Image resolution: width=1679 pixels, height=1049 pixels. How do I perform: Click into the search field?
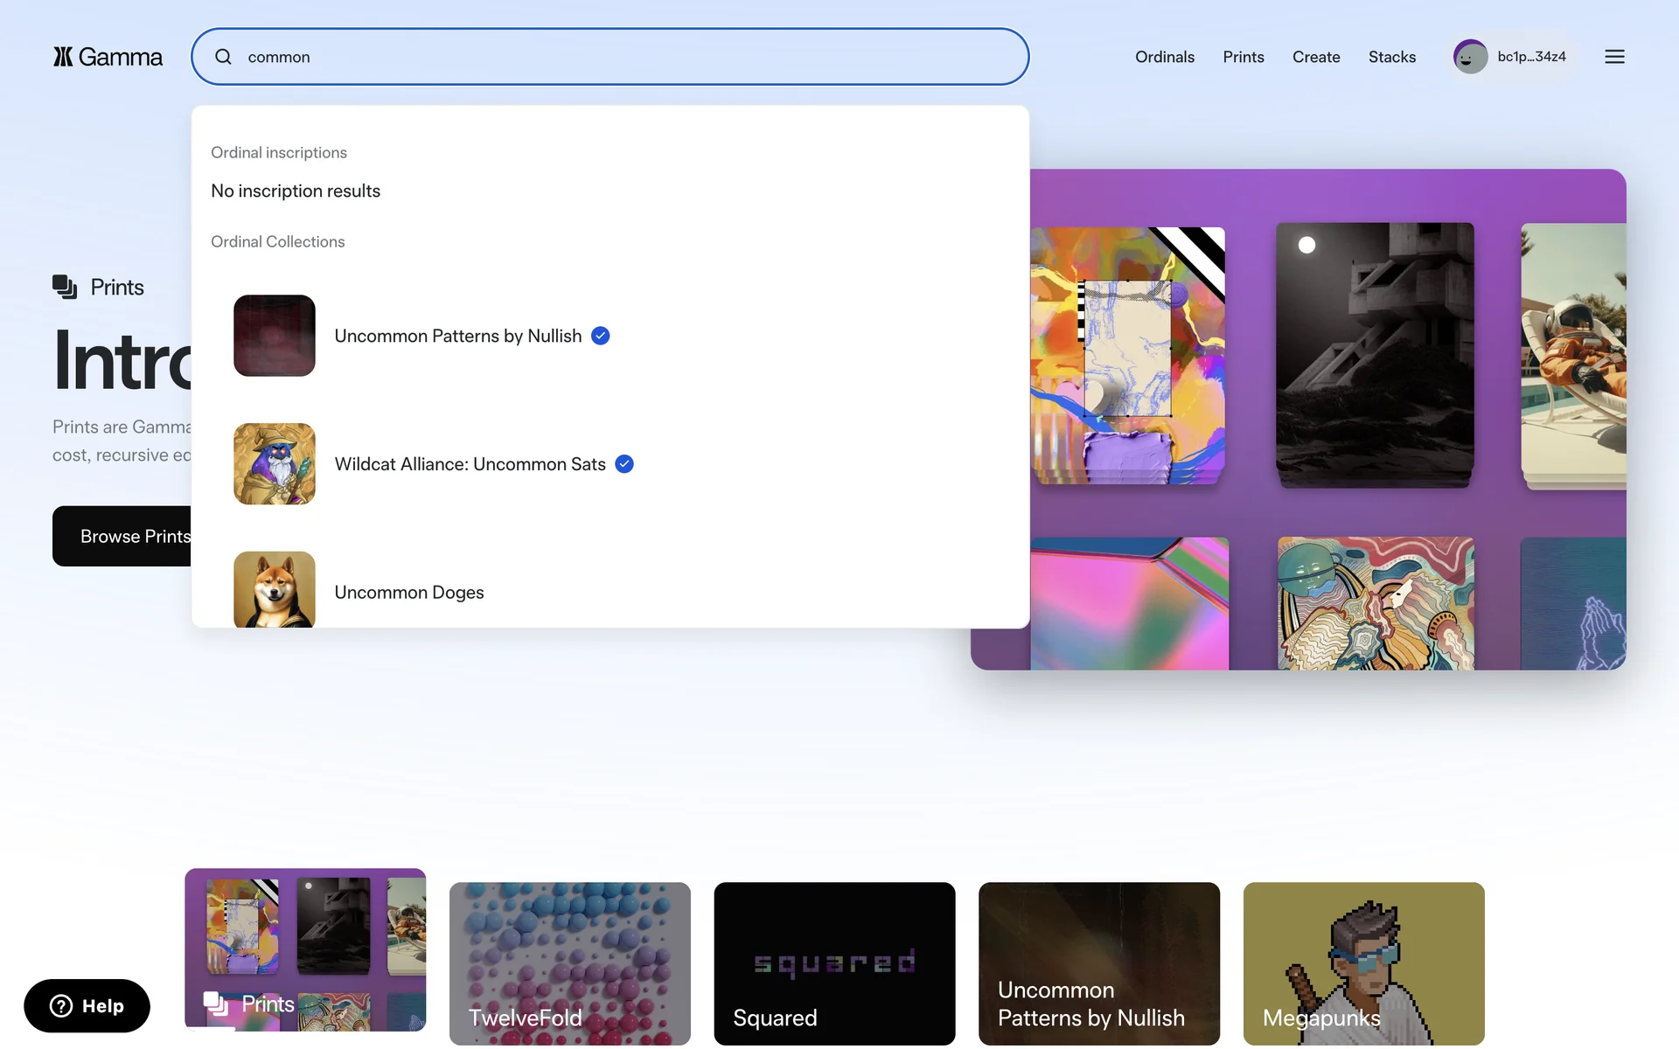612,57
